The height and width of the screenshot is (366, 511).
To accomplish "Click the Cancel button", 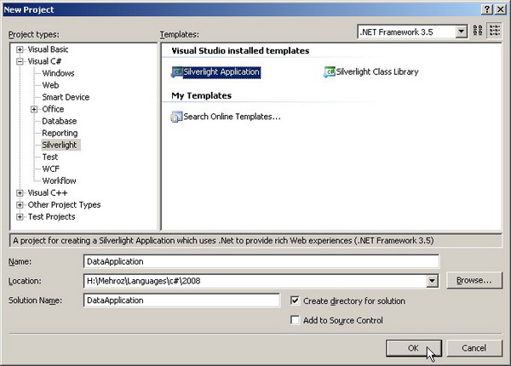I will [474, 348].
